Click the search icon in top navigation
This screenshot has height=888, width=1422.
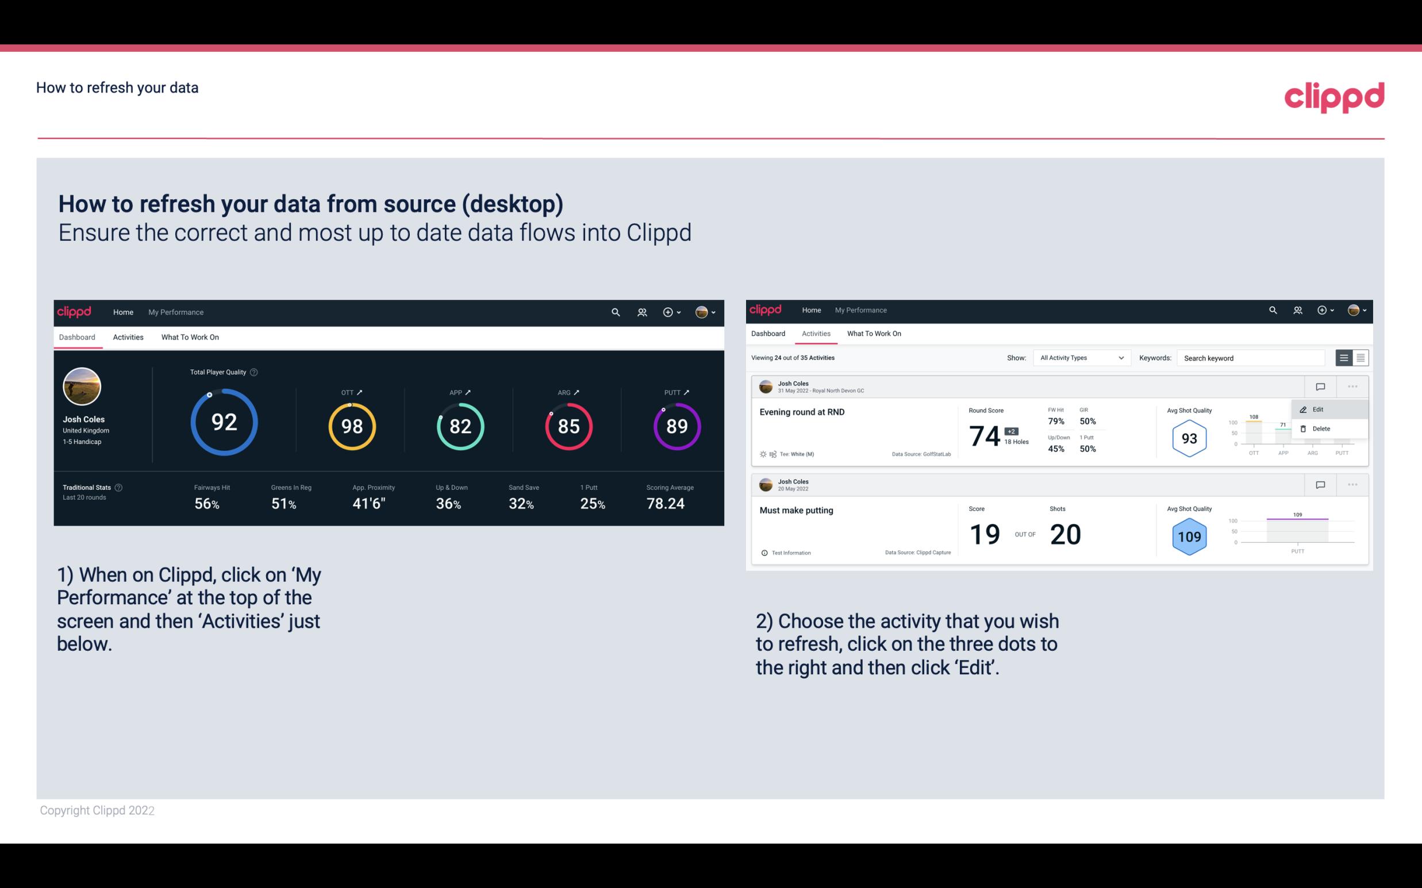[615, 312]
